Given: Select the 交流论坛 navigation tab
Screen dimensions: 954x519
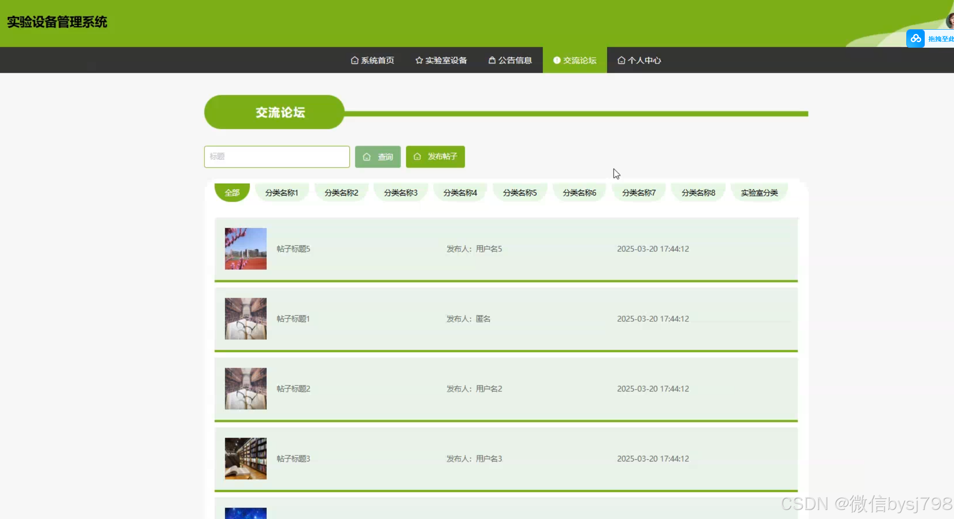Looking at the screenshot, I should tap(575, 60).
